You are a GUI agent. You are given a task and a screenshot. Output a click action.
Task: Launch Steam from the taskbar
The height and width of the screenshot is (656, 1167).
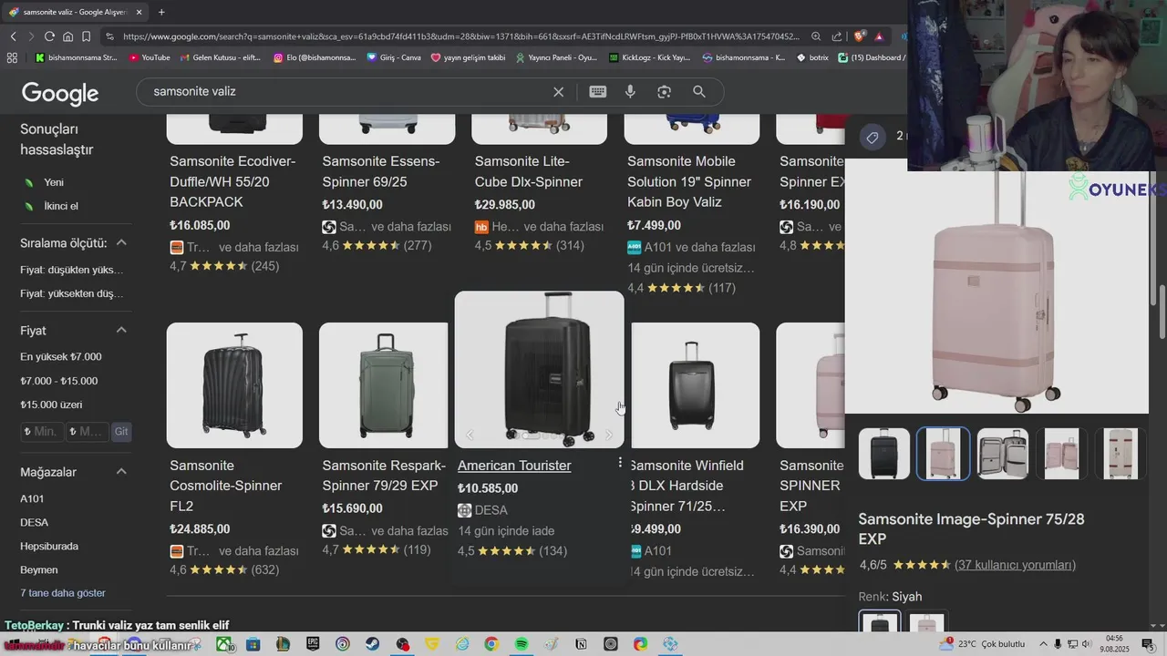coord(372,644)
